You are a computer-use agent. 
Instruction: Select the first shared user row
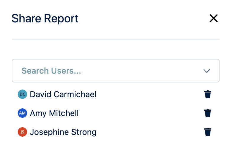pyautogui.click(x=115, y=95)
